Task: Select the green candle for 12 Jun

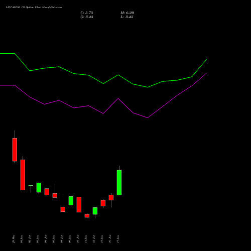Action: point(95,211)
